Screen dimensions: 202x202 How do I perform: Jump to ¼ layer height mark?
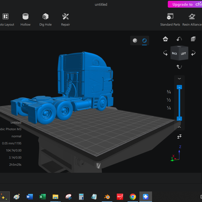point(169,108)
